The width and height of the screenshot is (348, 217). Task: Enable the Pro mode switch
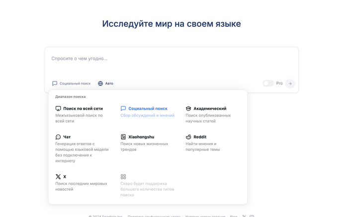[x=268, y=83]
